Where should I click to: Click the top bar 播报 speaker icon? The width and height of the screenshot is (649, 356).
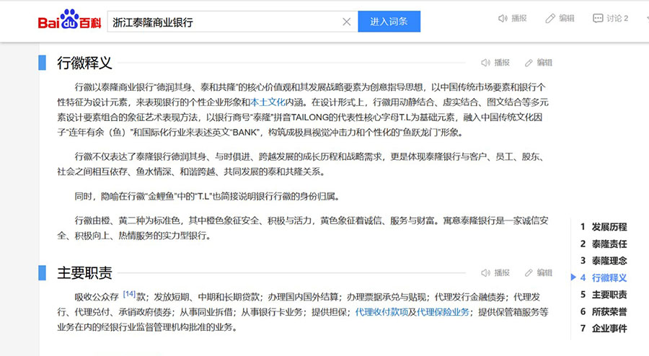click(x=503, y=18)
